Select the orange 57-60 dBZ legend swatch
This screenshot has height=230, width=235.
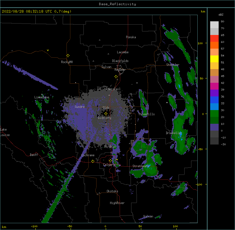tap(214, 45)
